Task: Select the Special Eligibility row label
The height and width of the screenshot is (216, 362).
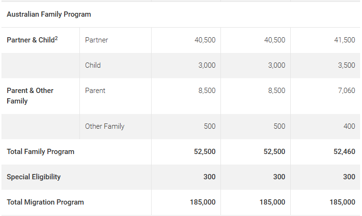Action: tap(33, 177)
